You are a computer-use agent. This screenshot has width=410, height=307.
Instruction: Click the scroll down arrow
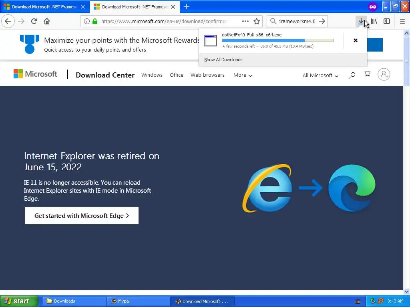406,291
